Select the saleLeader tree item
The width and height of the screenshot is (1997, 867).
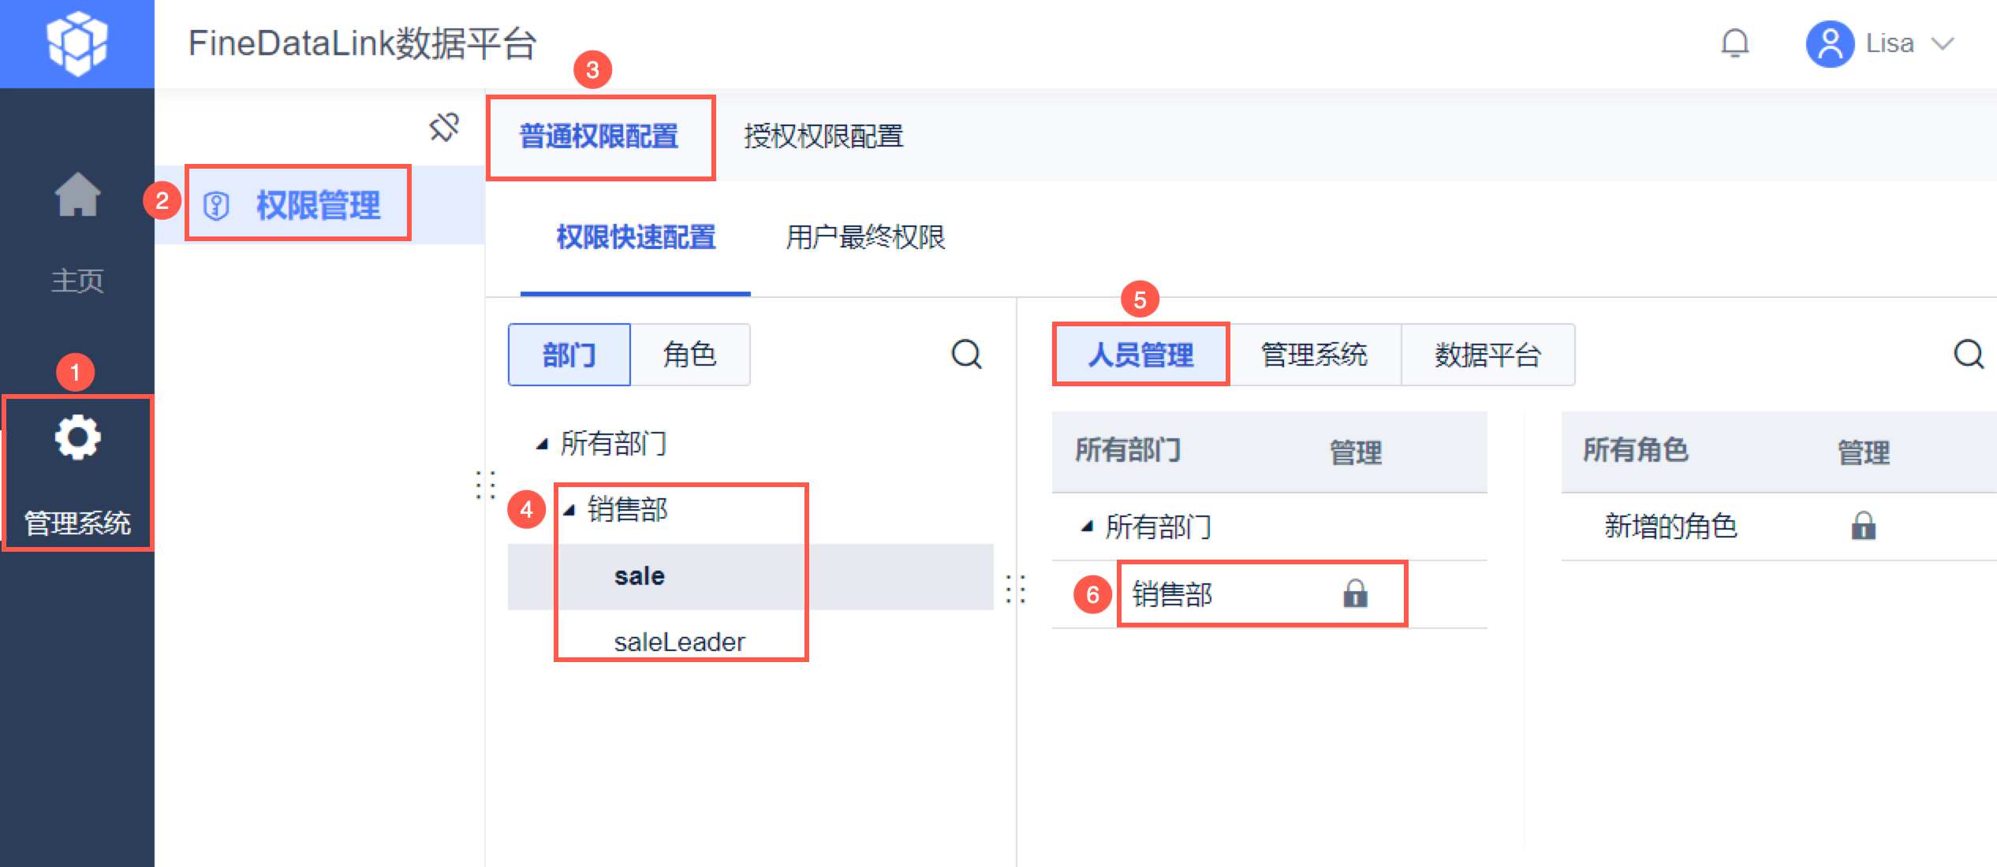[x=679, y=642]
